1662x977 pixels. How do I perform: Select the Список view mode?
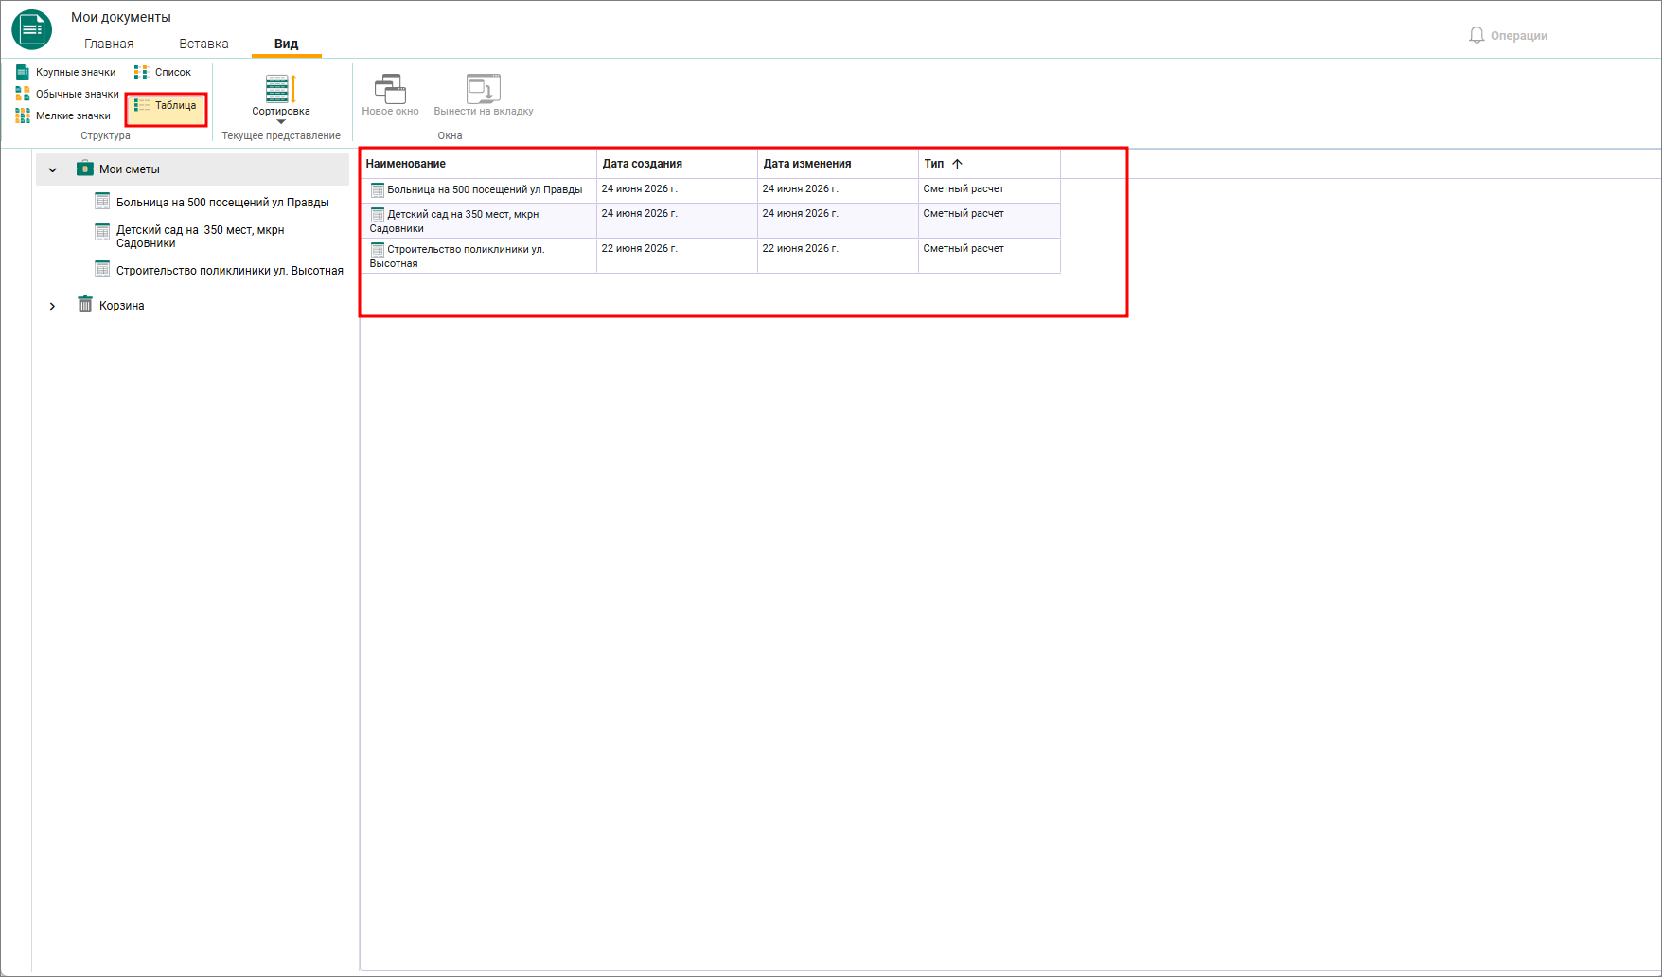click(163, 72)
